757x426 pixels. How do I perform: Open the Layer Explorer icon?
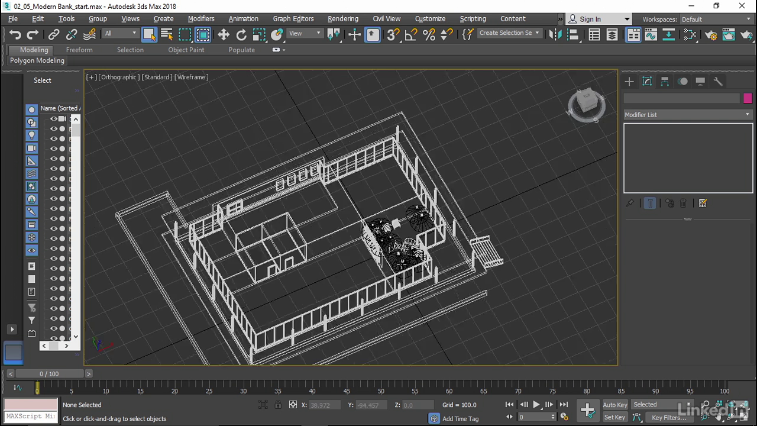[612, 35]
